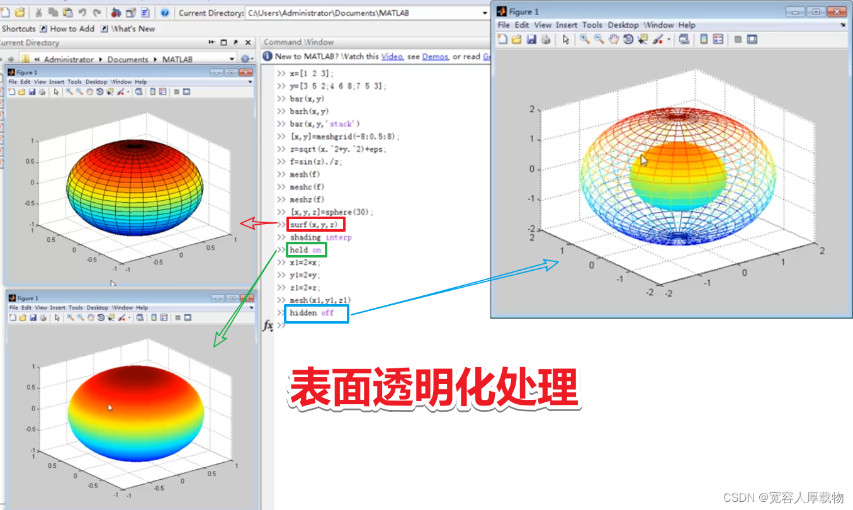Open Insert menu in smooth-shaded sphere Figure window
The height and width of the screenshot is (510, 853).
coord(58,308)
